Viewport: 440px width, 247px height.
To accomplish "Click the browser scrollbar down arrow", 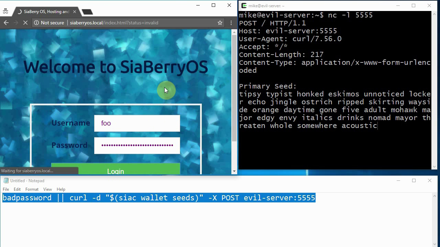I will pyautogui.click(x=234, y=171).
